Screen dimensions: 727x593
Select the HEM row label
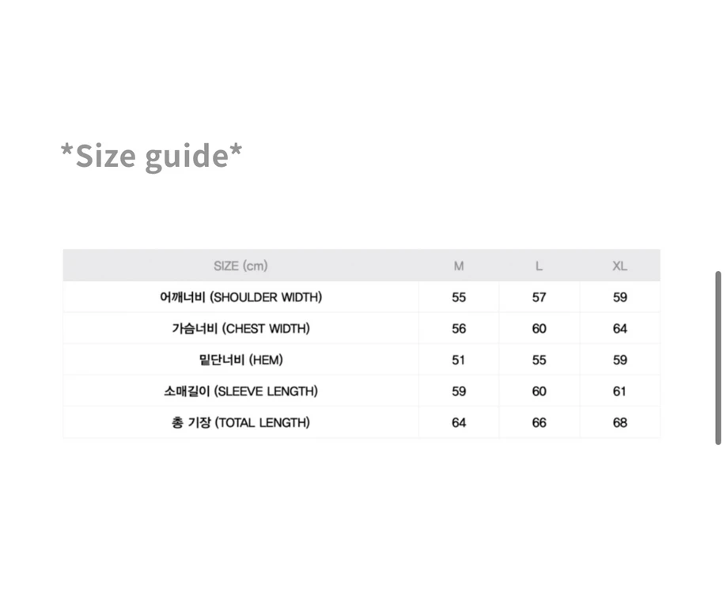(240, 360)
